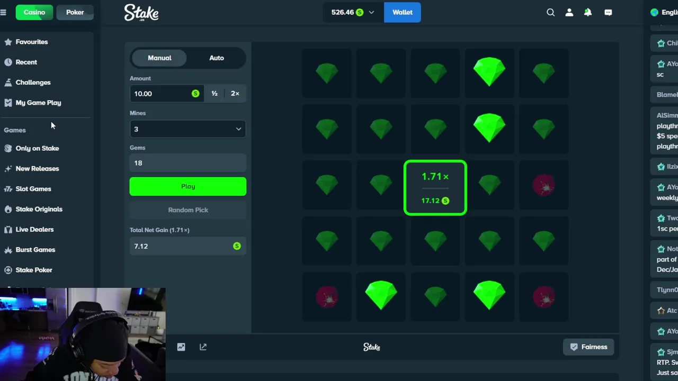Click the coin icon in Amount field
This screenshot has width=678, height=381.
(195, 94)
